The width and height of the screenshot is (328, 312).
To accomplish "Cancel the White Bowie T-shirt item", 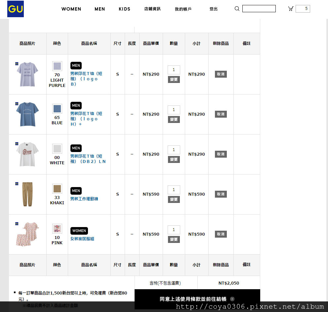I will (221, 154).
